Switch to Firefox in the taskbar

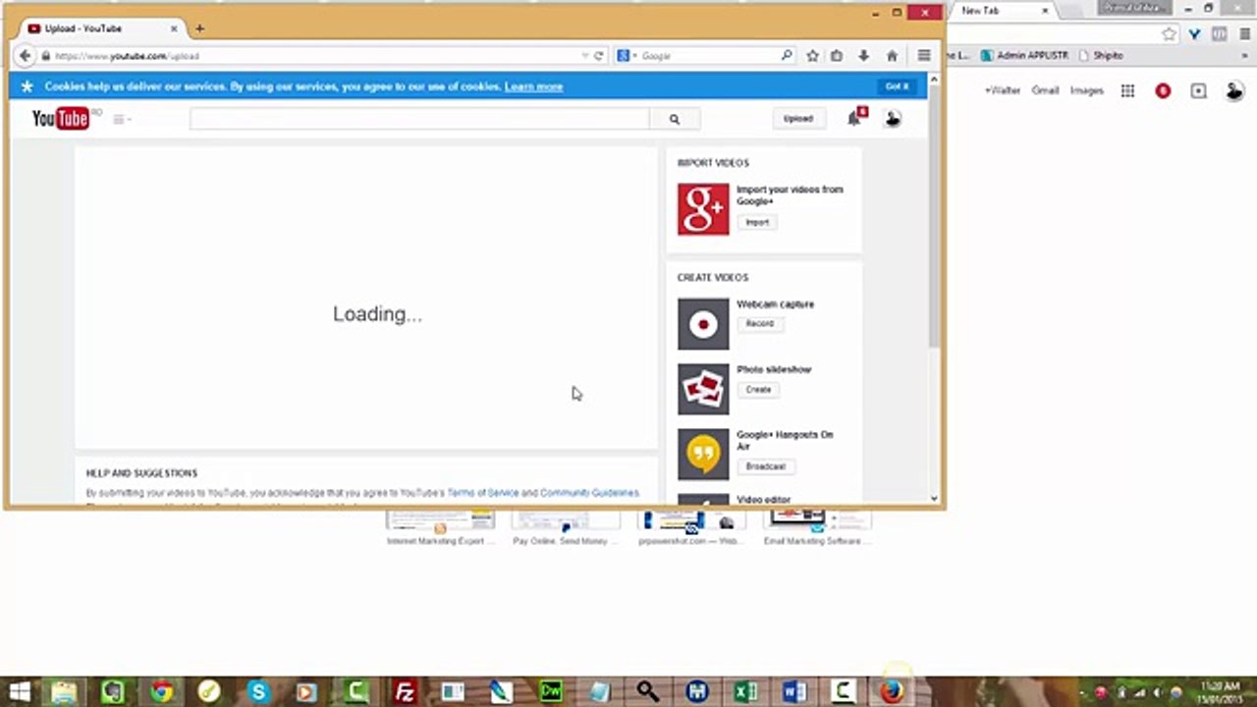point(892,692)
